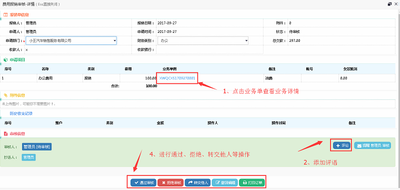Screen dimensions: 400x190
Task: Click the 通过审核 approve button
Action: point(143,183)
